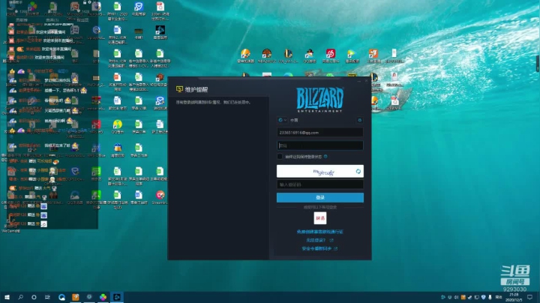Open the Windows Start menu
The height and width of the screenshot is (303, 540).
7,297
